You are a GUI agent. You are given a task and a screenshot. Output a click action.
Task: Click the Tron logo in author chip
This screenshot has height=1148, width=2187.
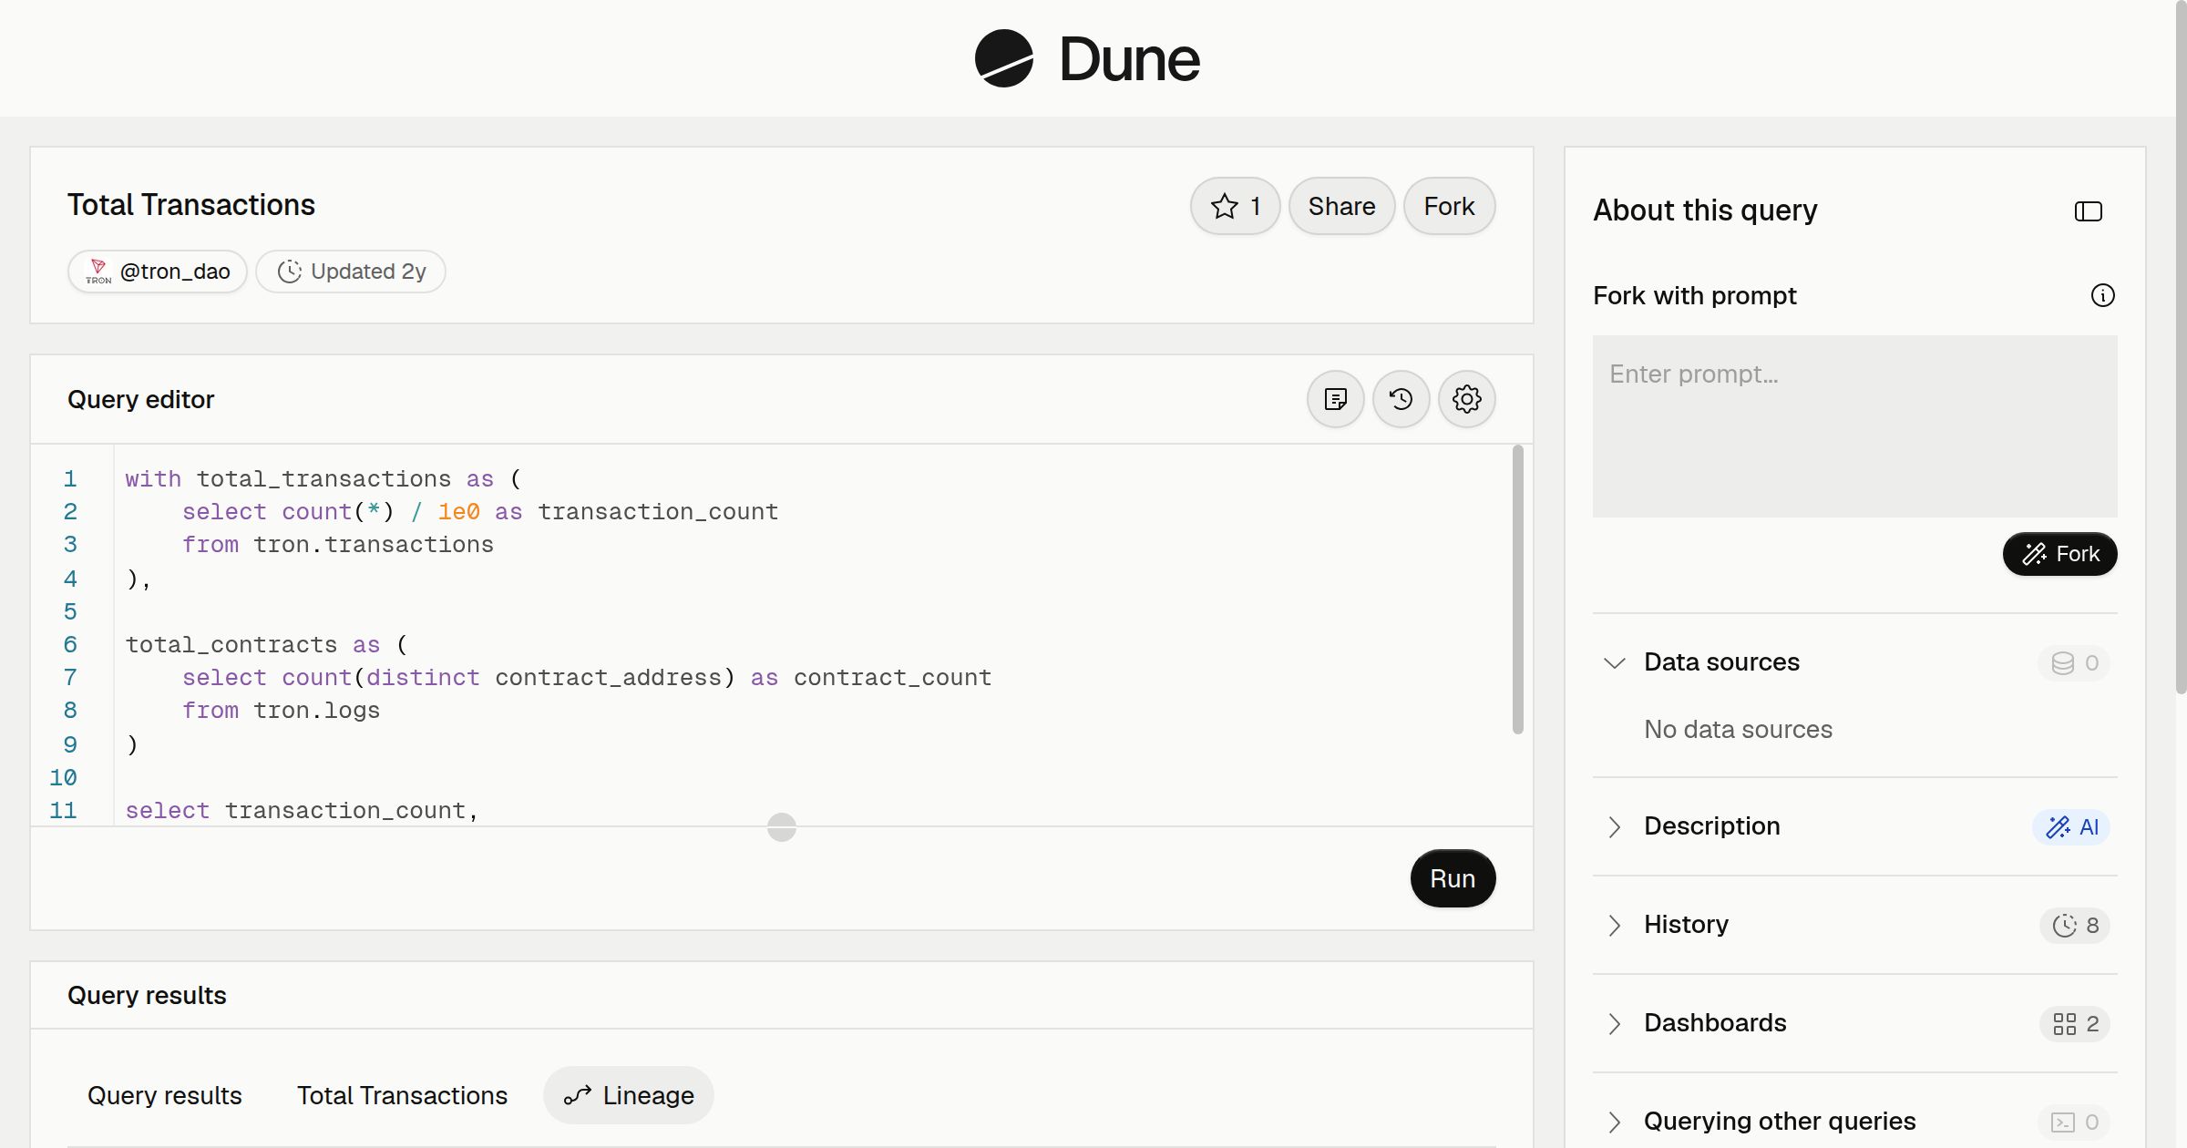[x=98, y=272]
